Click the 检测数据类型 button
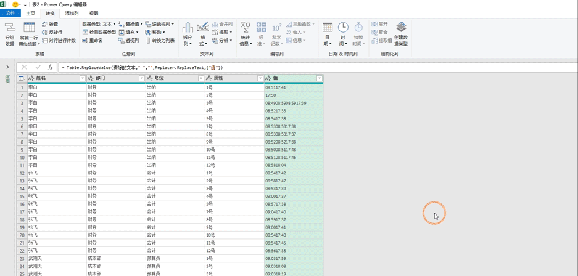Viewport: 578px width, 276px height. click(99, 33)
